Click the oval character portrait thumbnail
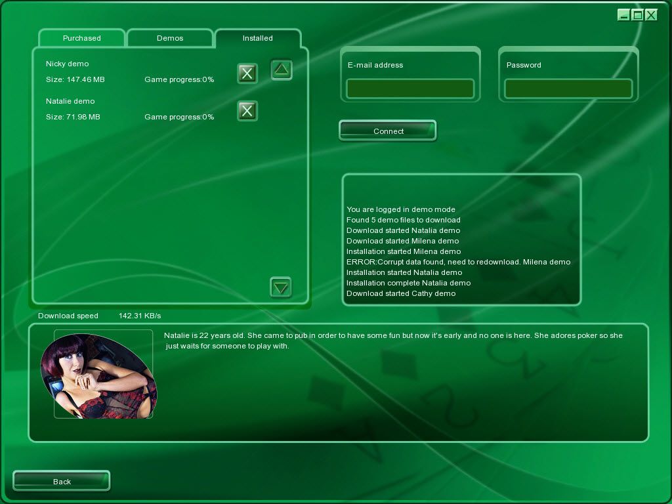 [98, 375]
